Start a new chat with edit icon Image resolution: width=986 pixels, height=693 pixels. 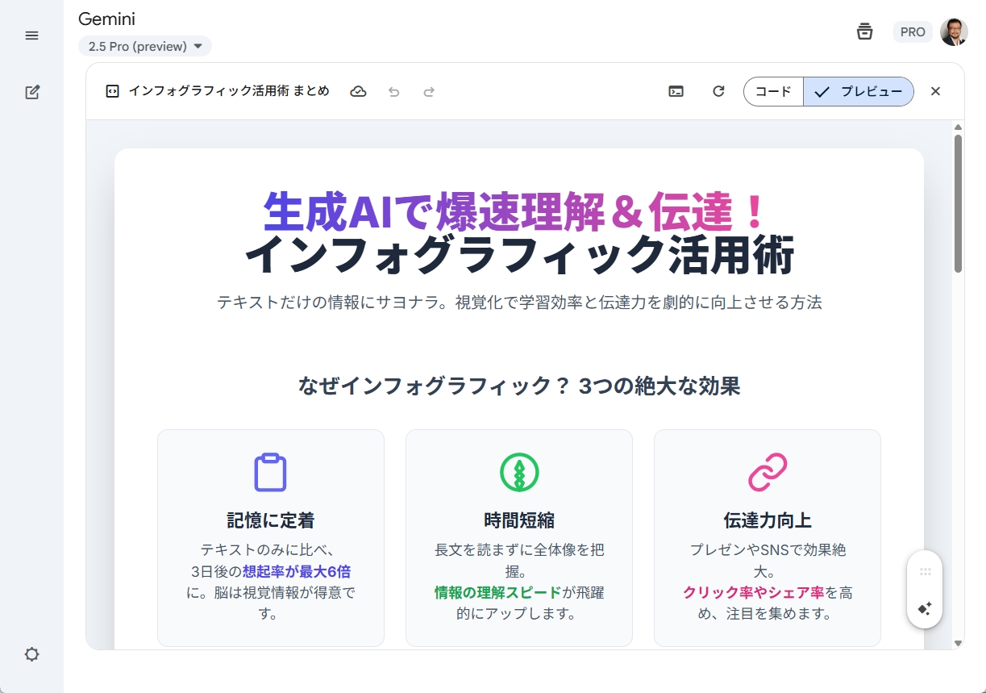(32, 92)
